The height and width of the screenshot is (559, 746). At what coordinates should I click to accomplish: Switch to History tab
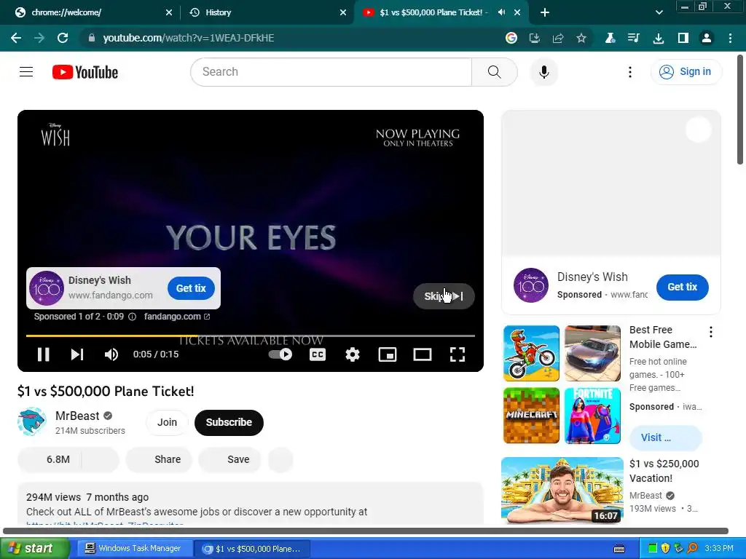(x=267, y=12)
